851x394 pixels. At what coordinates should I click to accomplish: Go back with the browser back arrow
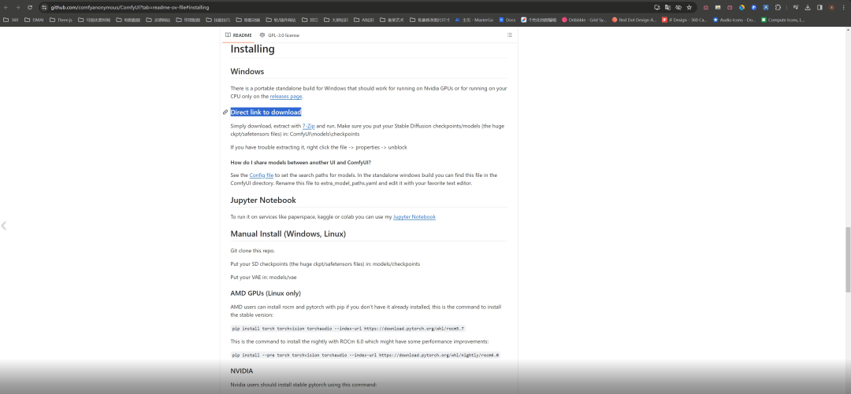point(6,8)
